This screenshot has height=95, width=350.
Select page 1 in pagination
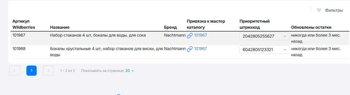[32, 71]
